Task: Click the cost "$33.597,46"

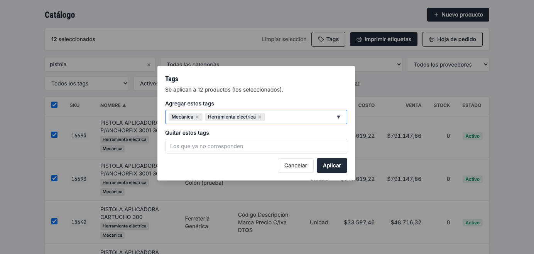Action: 359,222
